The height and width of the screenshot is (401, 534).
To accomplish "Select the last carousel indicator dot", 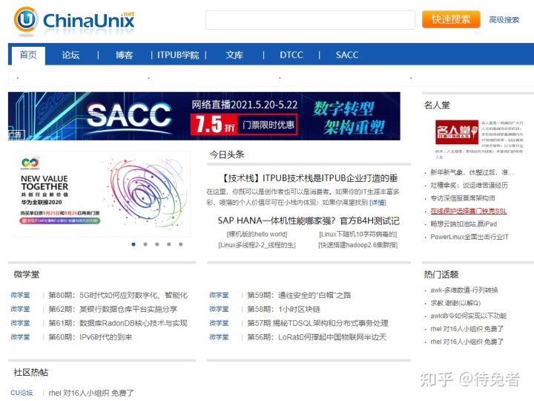I will [x=179, y=244].
